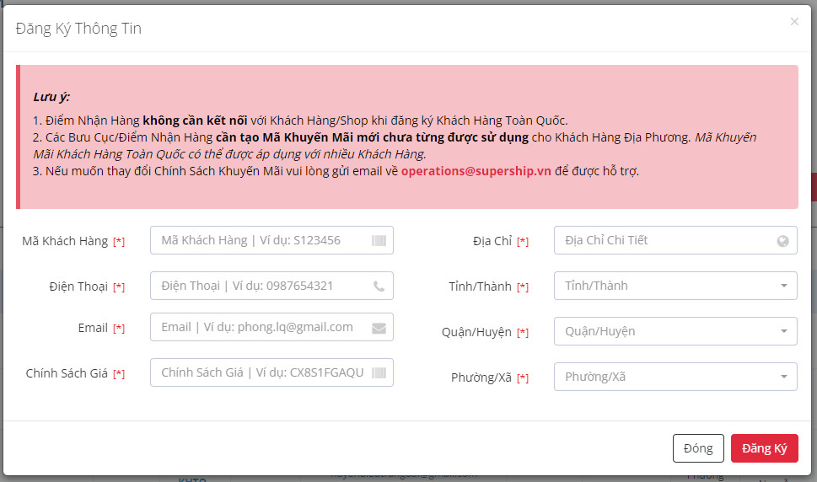Focus the Chính Sách Giá input field
The image size is (817, 482).
click(271, 372)
